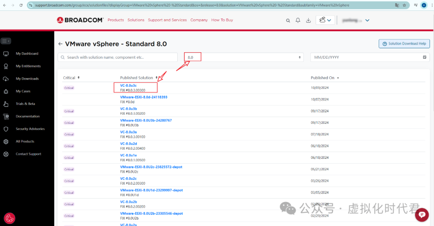This screenshot has width=434, height=226.
Task: Open the cloud selector dropdown in header
Action: click(x=325, y=20)
